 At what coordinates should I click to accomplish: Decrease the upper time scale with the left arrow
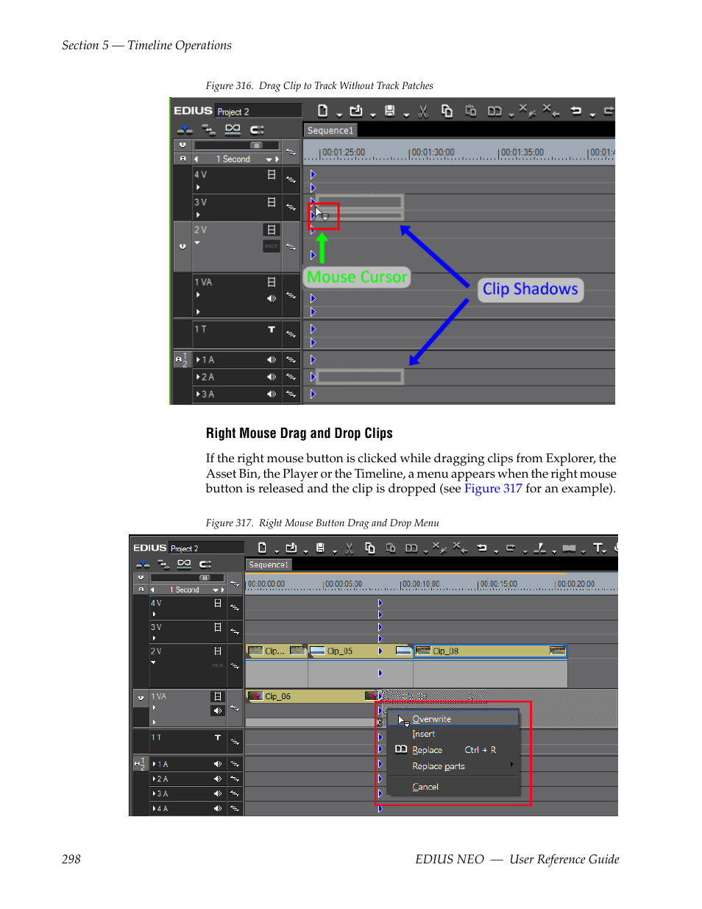(196, 159)
